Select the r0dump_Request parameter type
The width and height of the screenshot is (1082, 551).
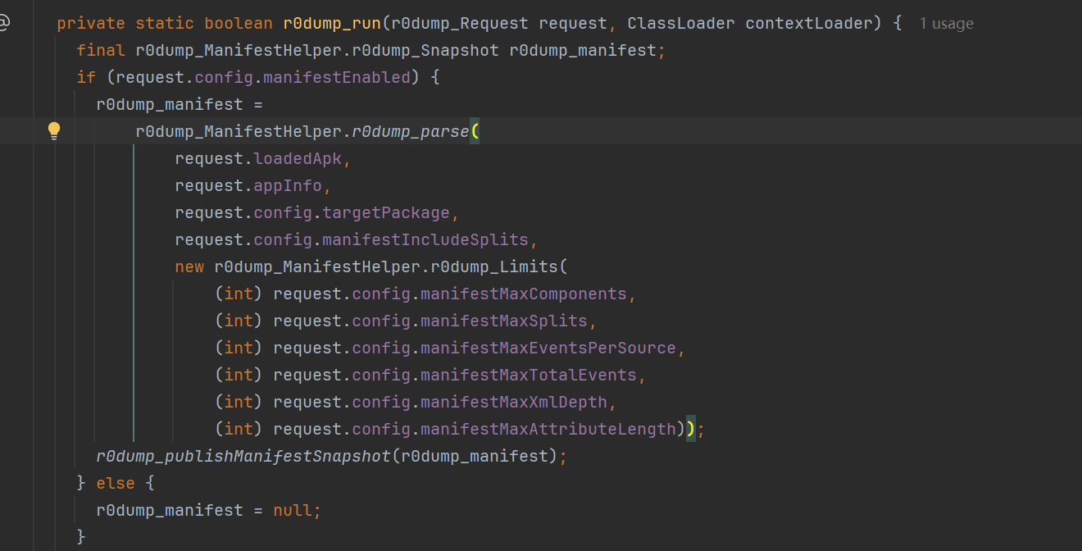click(x=460, y=23)
